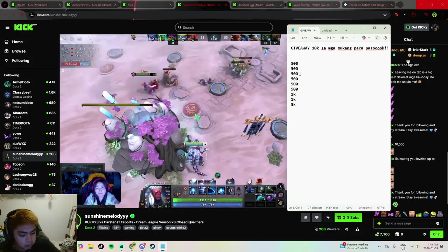Open the Lashsegway28 channel in Following list
The image size is (448, 252).
(30, 176)
